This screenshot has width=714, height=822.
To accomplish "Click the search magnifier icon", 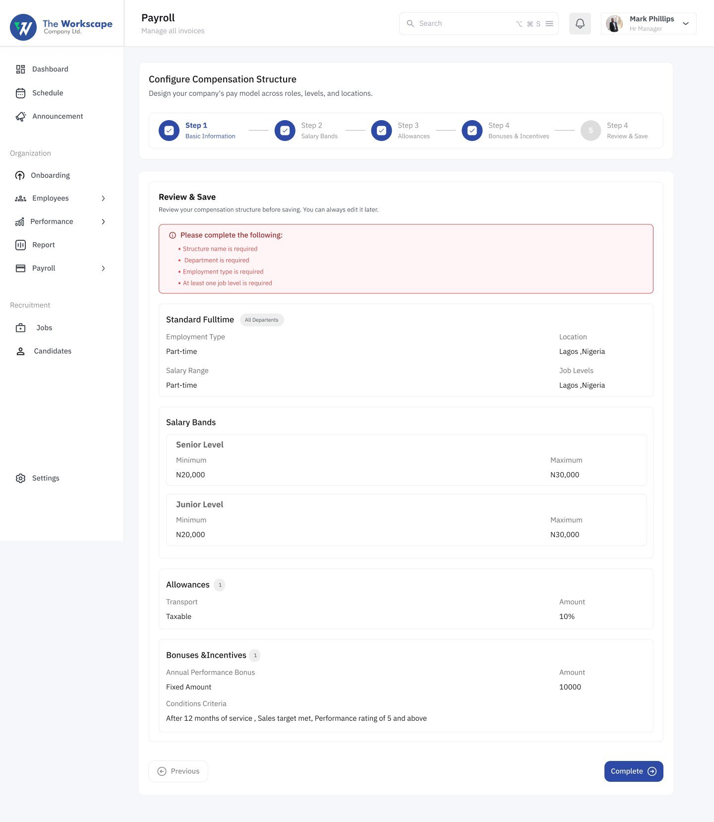I will pyautogui.click(x=411, y=23).
